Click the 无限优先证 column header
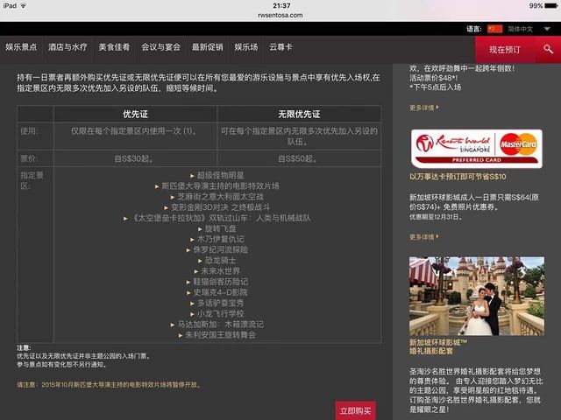This screenshot has height=420, width=561. tap(299, 115)
